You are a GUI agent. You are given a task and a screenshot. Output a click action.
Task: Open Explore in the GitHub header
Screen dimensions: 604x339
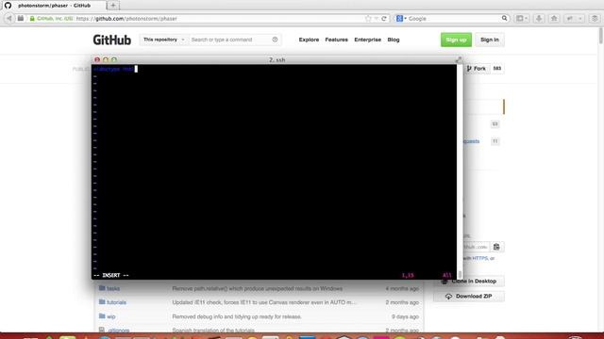point(309,40)
